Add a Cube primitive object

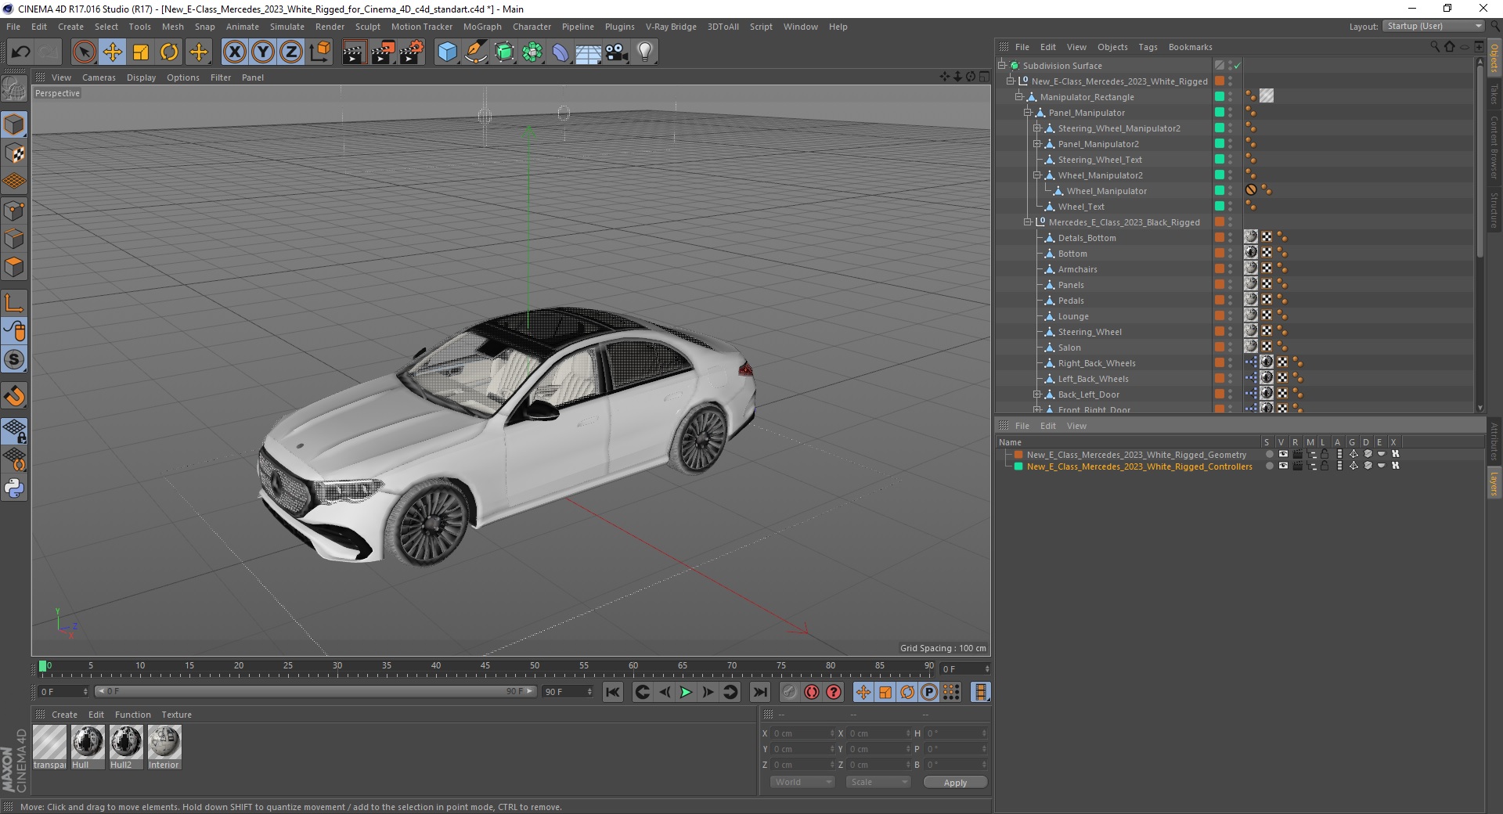pos(447,52)
